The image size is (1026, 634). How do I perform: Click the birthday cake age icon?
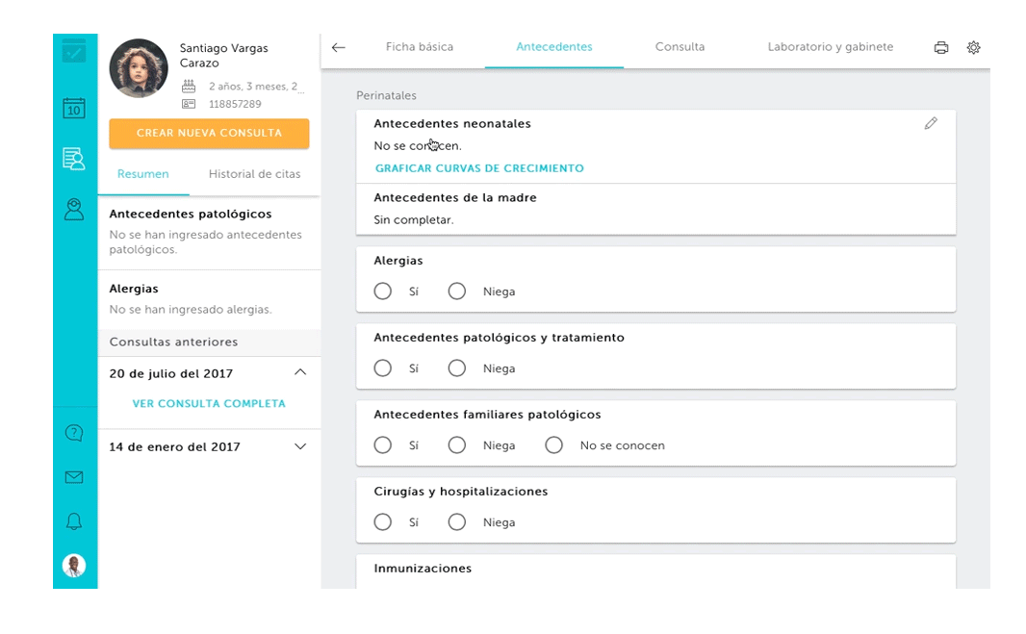[x=189, y=86]
